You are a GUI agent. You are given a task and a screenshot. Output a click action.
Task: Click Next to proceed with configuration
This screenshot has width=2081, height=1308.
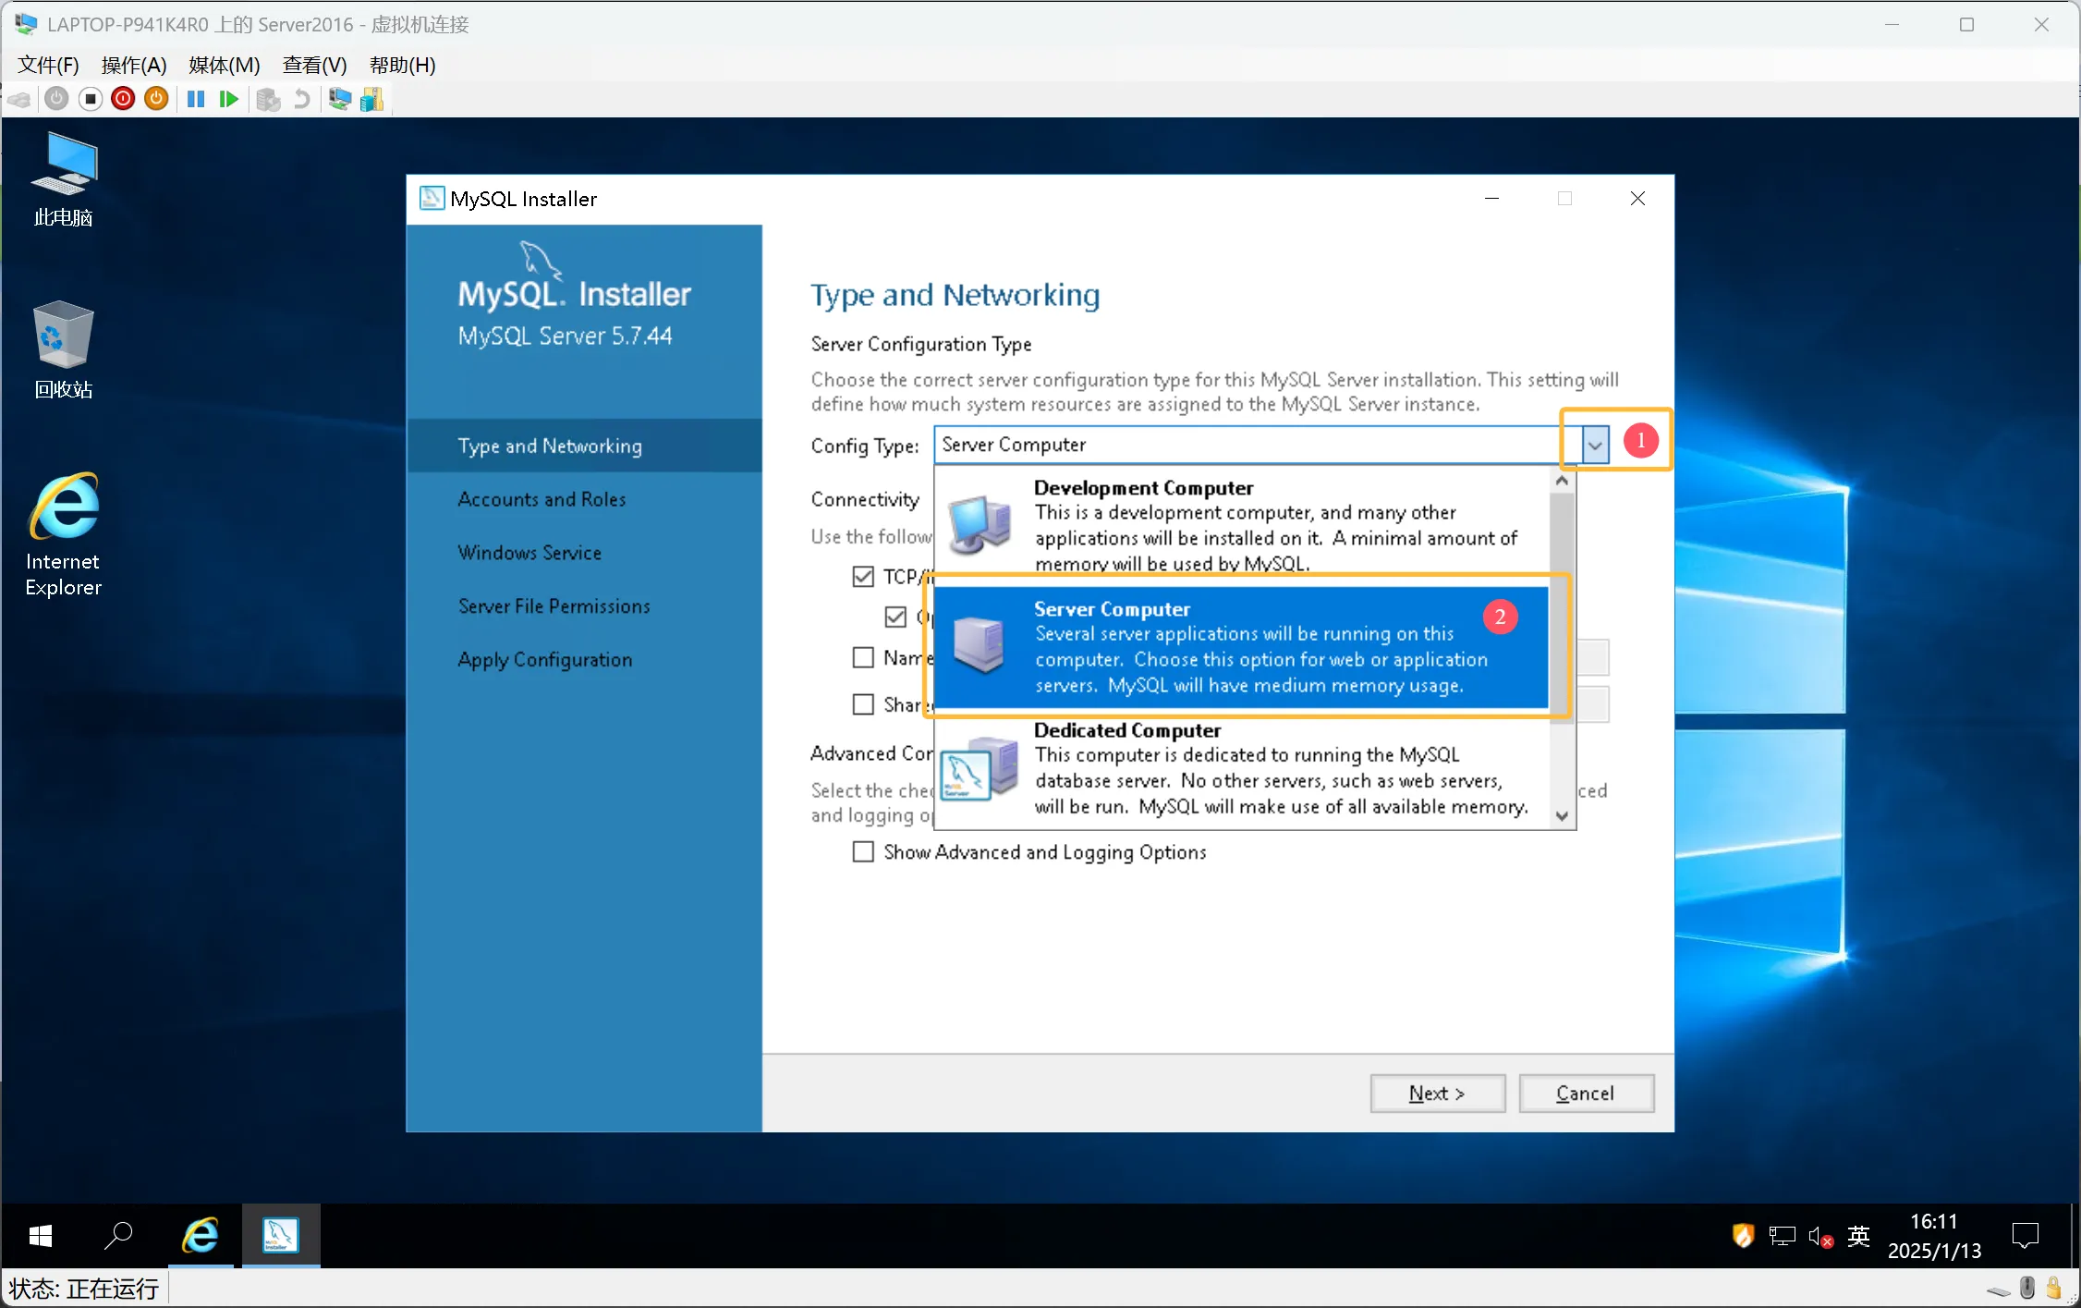1438,1093
